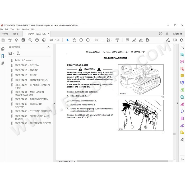This screenshot has width=185, height=185.
Task: Open the Sign menu
Action: click(x=18, y=29)
